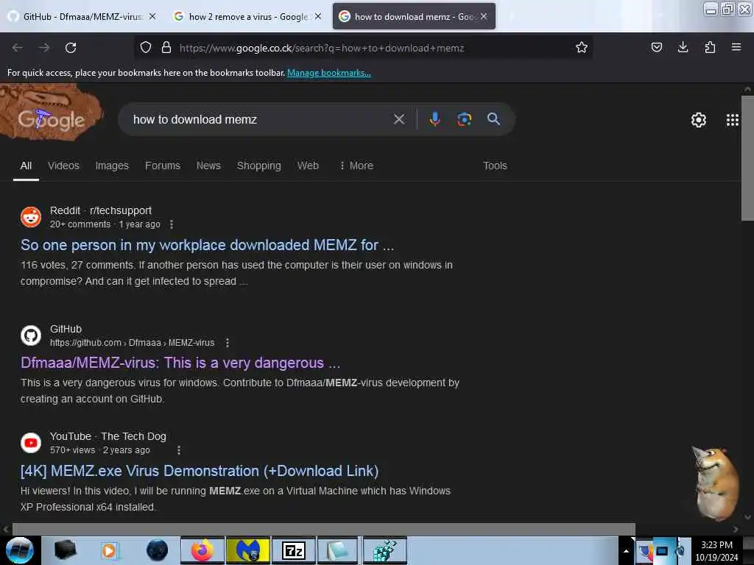Submit search with the magnifier icon
Screen dimensions: 754x565
(x=493, y=118)
